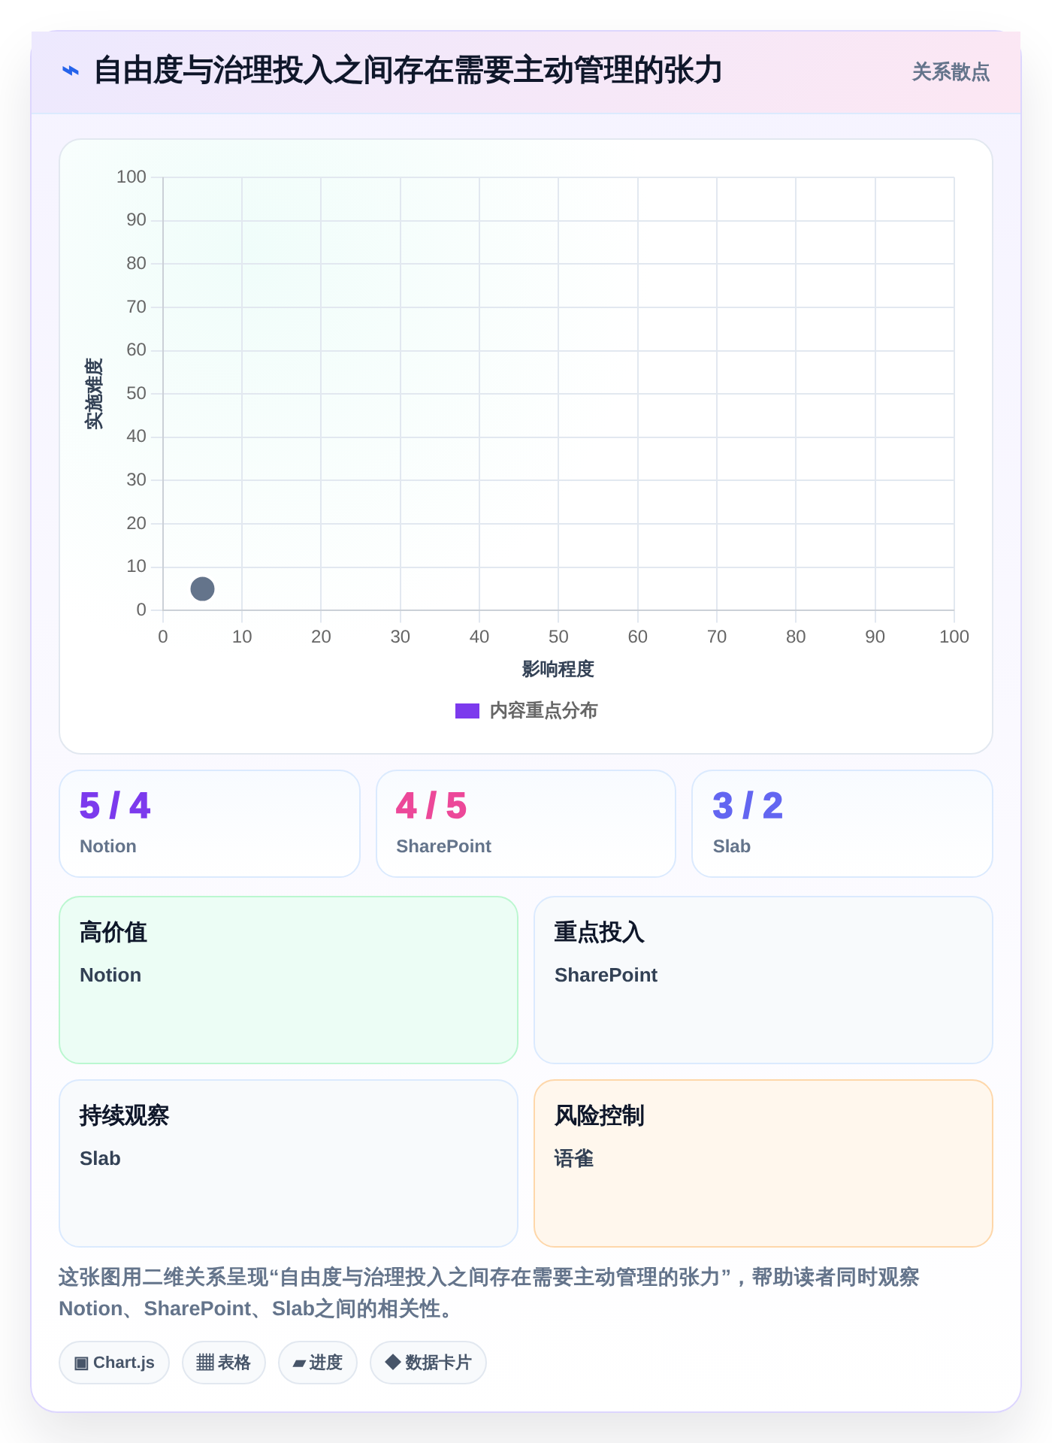Open the 风险控制 quadrant card
The image size is (1052, 1443).
point(763,1163)
